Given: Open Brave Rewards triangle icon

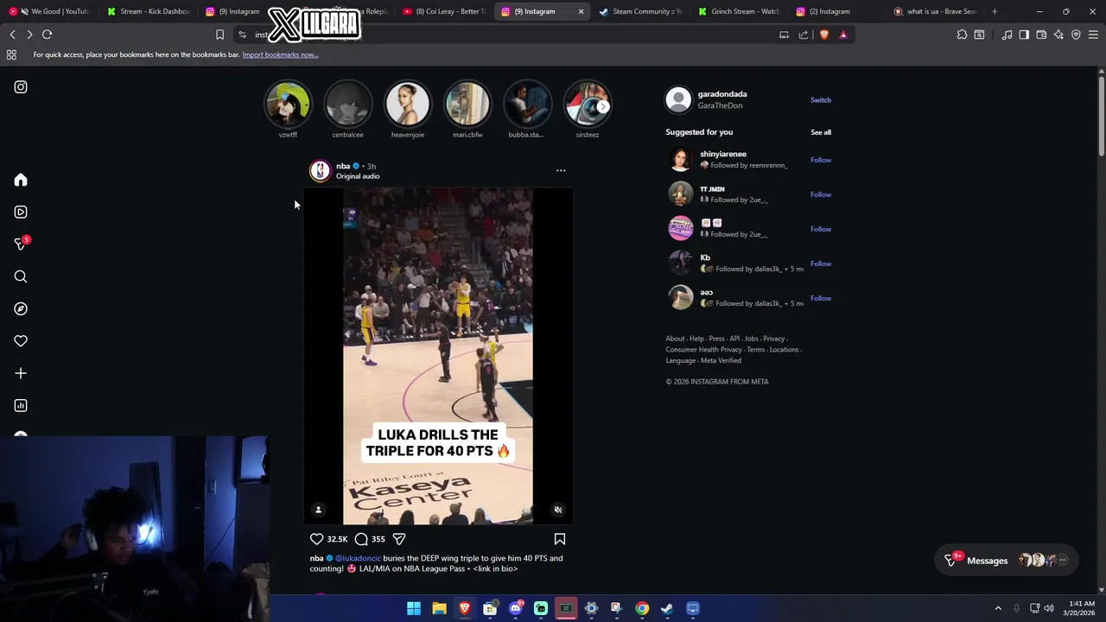Looking at the screenshot, I should click(843, 35).
